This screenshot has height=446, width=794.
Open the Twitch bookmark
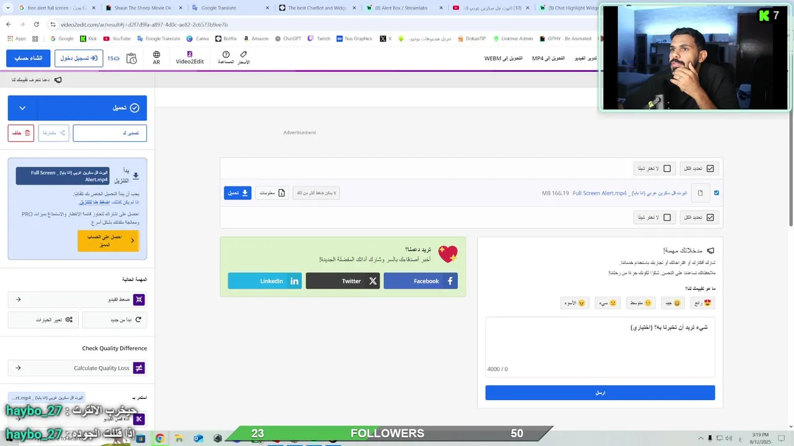pos(319,38)
